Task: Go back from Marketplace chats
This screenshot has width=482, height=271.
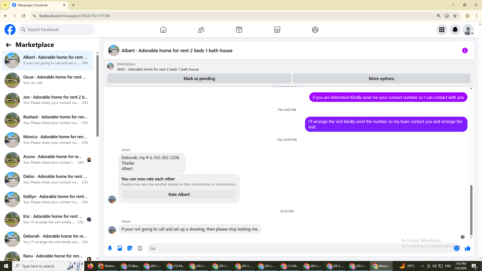Action: (x=9, y=45)
